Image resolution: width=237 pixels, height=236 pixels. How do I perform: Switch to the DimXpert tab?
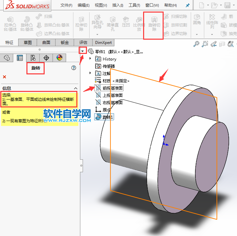[103, 43]
